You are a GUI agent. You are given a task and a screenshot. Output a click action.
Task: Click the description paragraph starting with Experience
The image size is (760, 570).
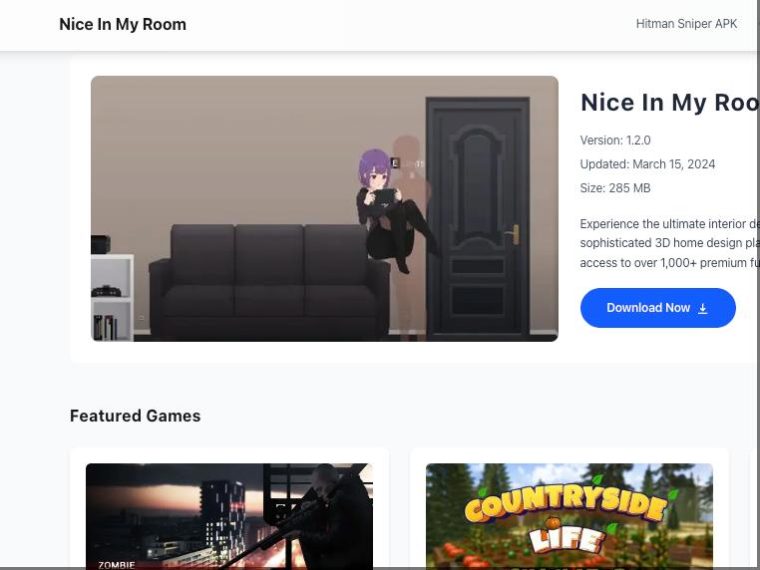tap(670, 243)
